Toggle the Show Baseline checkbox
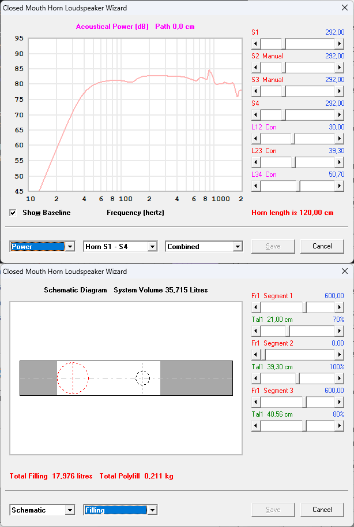Viewport: 354px width, 527px height. (x=13, y=213)
